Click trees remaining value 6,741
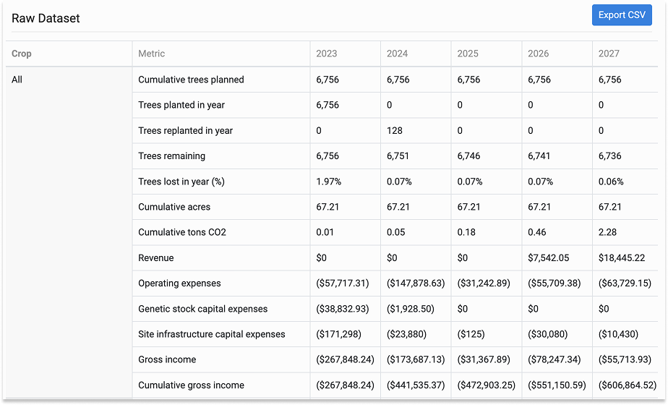668x405 pixels. (539, 156)
